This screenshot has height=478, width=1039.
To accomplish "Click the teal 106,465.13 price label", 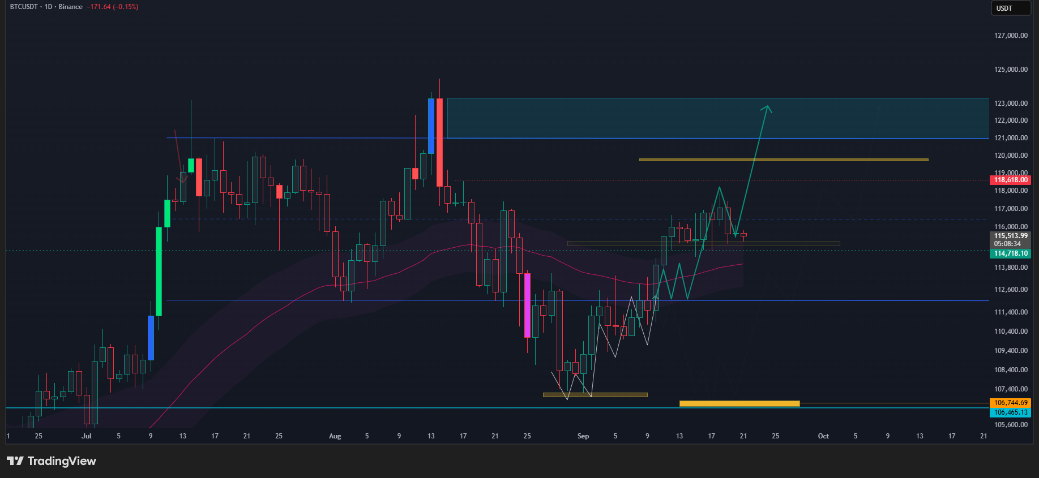I will [x=1011, y=412].
